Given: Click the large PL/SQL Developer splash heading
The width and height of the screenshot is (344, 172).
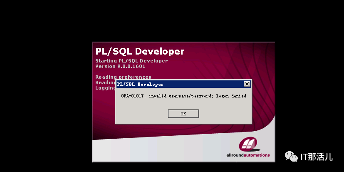Looking at the screenshot, I should (140, 51).
